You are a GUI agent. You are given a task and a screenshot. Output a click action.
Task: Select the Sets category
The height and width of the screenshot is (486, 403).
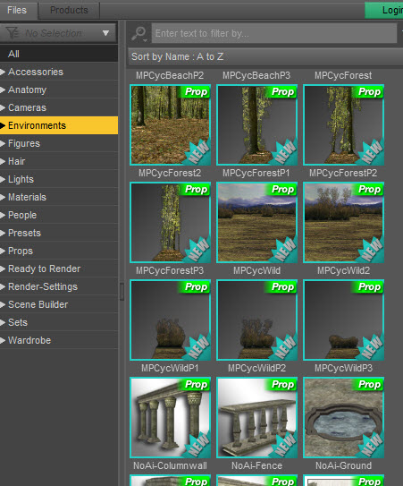point(59,322)
